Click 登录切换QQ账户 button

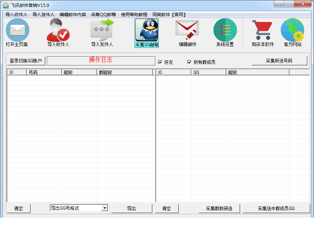coord(26,61)
